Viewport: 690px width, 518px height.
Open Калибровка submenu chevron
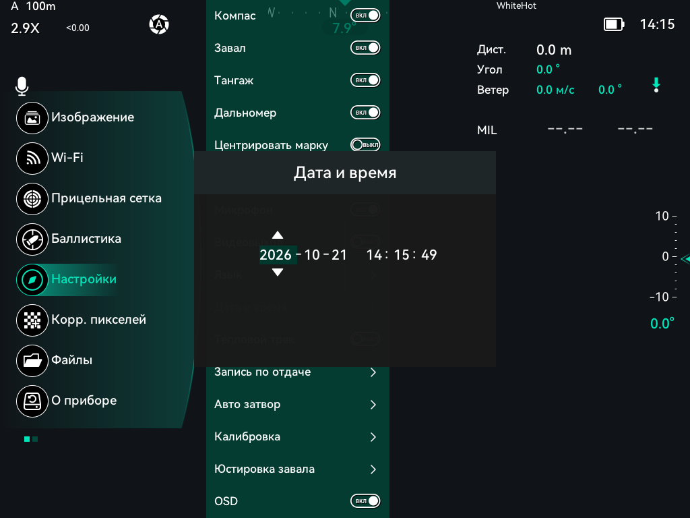[373, 437]
